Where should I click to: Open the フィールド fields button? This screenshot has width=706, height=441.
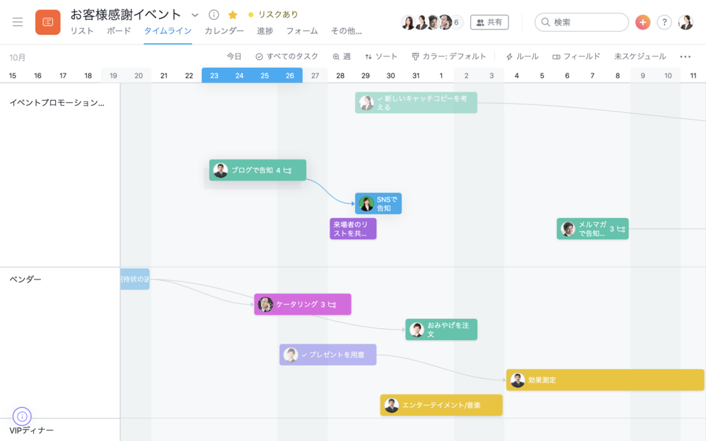coord(576,56)
